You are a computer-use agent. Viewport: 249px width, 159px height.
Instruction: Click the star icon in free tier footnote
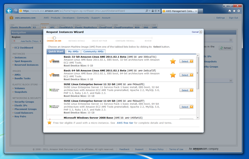(x=49, y=123)
